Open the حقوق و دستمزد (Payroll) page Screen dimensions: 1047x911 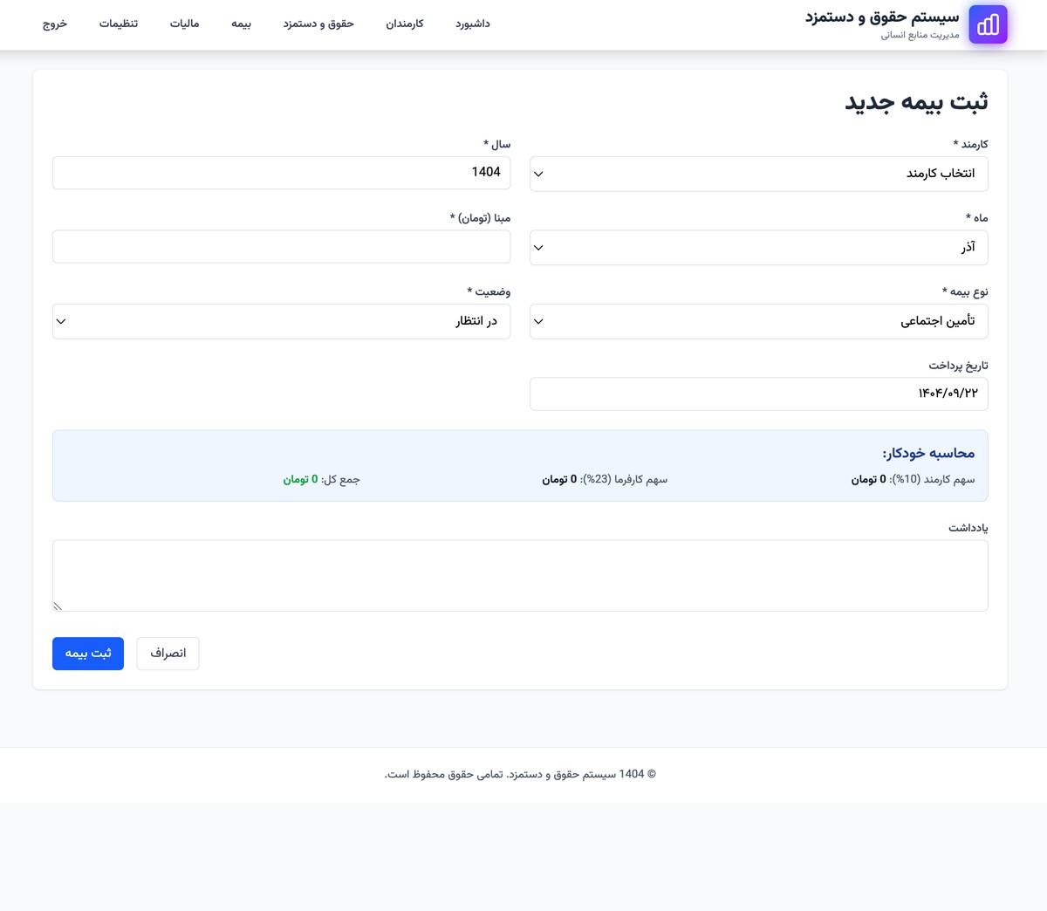(x=318, y=24)
